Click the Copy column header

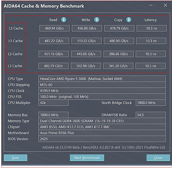click(x=118, y=20)
